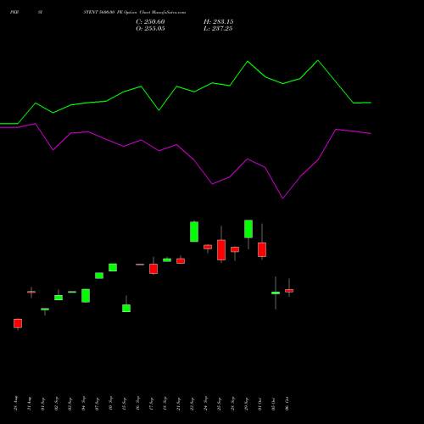Viewport: 424px width, 424px height.
Task: Click the red candlestick for 01 Oct
Action: 262,249
